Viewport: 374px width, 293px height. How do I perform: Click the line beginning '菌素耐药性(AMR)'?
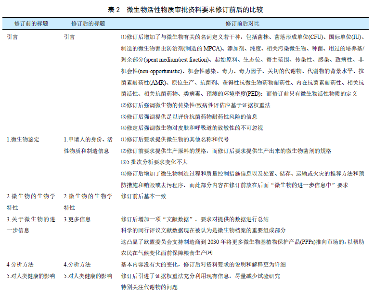coord(242,82)
